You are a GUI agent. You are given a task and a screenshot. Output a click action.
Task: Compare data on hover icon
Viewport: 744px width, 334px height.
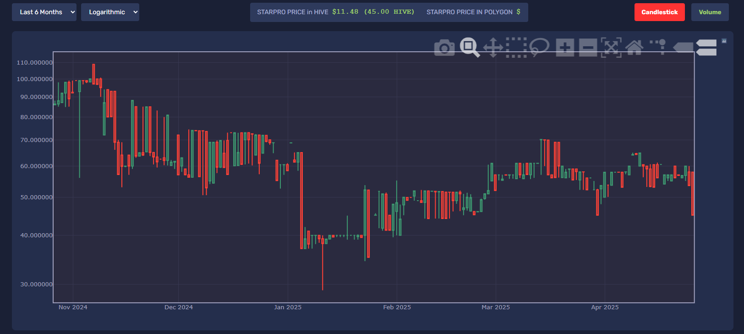706,48
